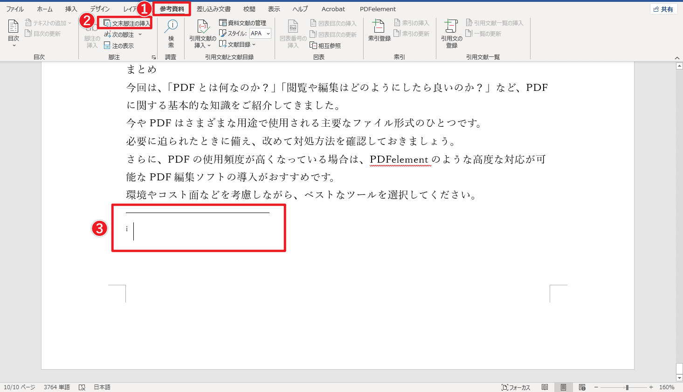Click the まとめ heading text

tap(142, 69)
